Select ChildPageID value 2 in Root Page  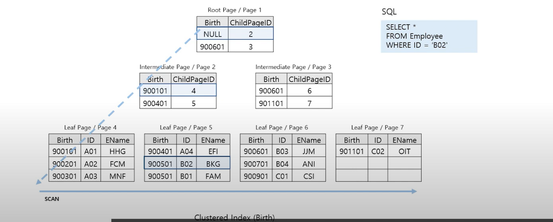click(251, 34)
